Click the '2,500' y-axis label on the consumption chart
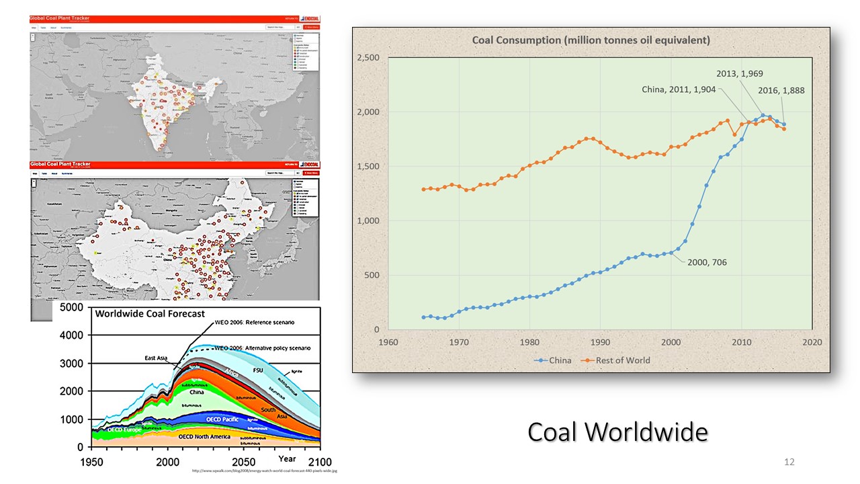 (x=368, y=58)
